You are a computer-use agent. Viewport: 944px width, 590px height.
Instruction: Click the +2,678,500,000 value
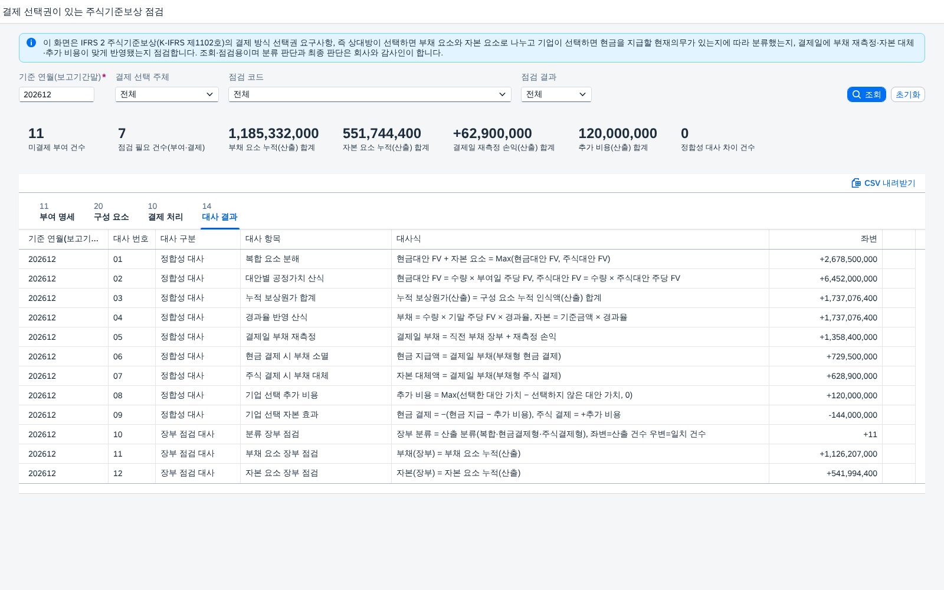click(x=848, y=259)
